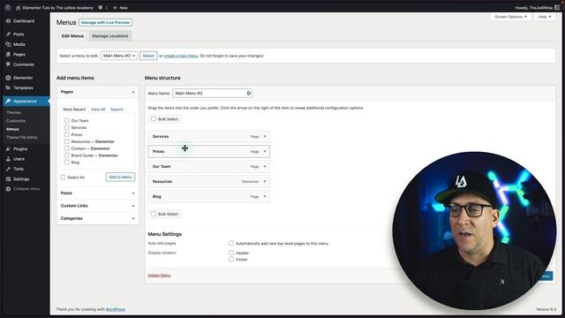Click the Templates folder icon in sidebar
Screen dimensions: 565x318
point(8,88)
